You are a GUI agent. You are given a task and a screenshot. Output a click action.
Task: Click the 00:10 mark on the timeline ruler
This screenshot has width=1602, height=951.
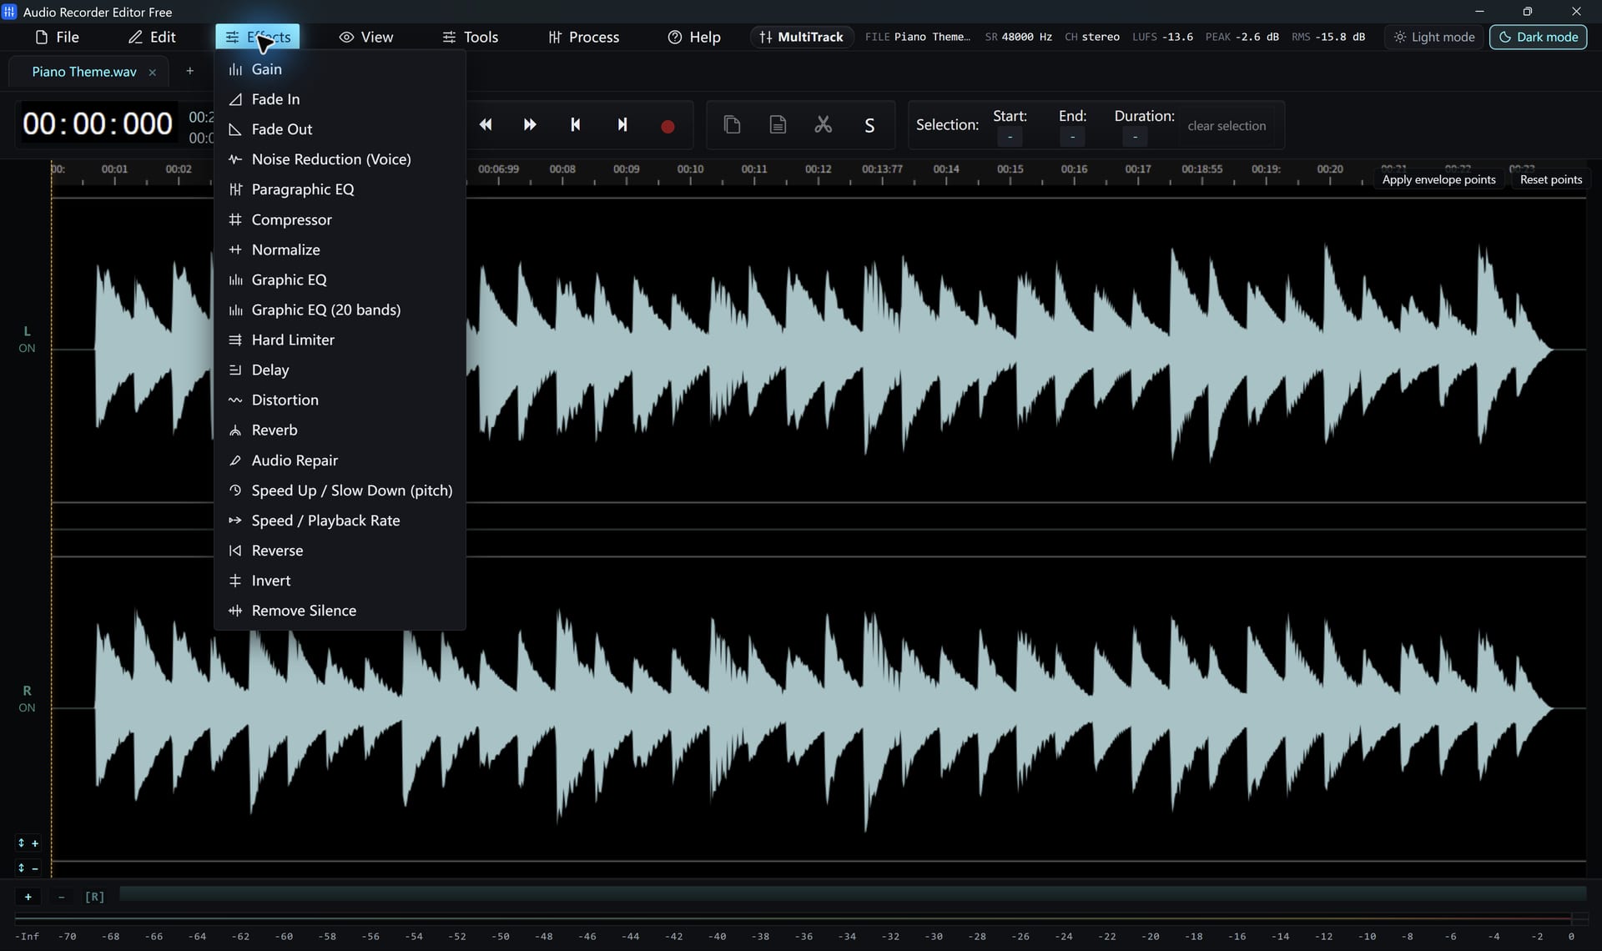(690, 169)
